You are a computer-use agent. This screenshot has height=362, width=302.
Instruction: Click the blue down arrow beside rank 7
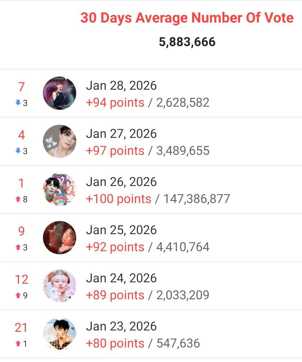pos(18,103)
